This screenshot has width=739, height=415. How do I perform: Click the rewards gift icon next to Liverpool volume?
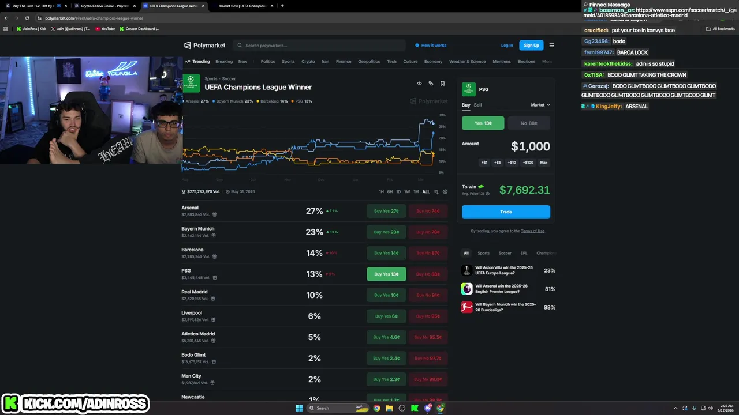[213, 320]
